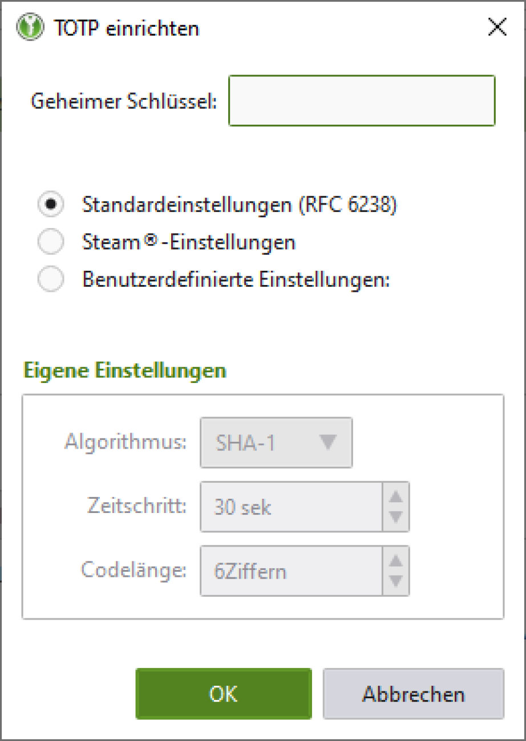Enable Benutzerdefinierte Einstellungen radio option
The width and height of the screenshot is (526, 741).
click(x=51, y=280)
